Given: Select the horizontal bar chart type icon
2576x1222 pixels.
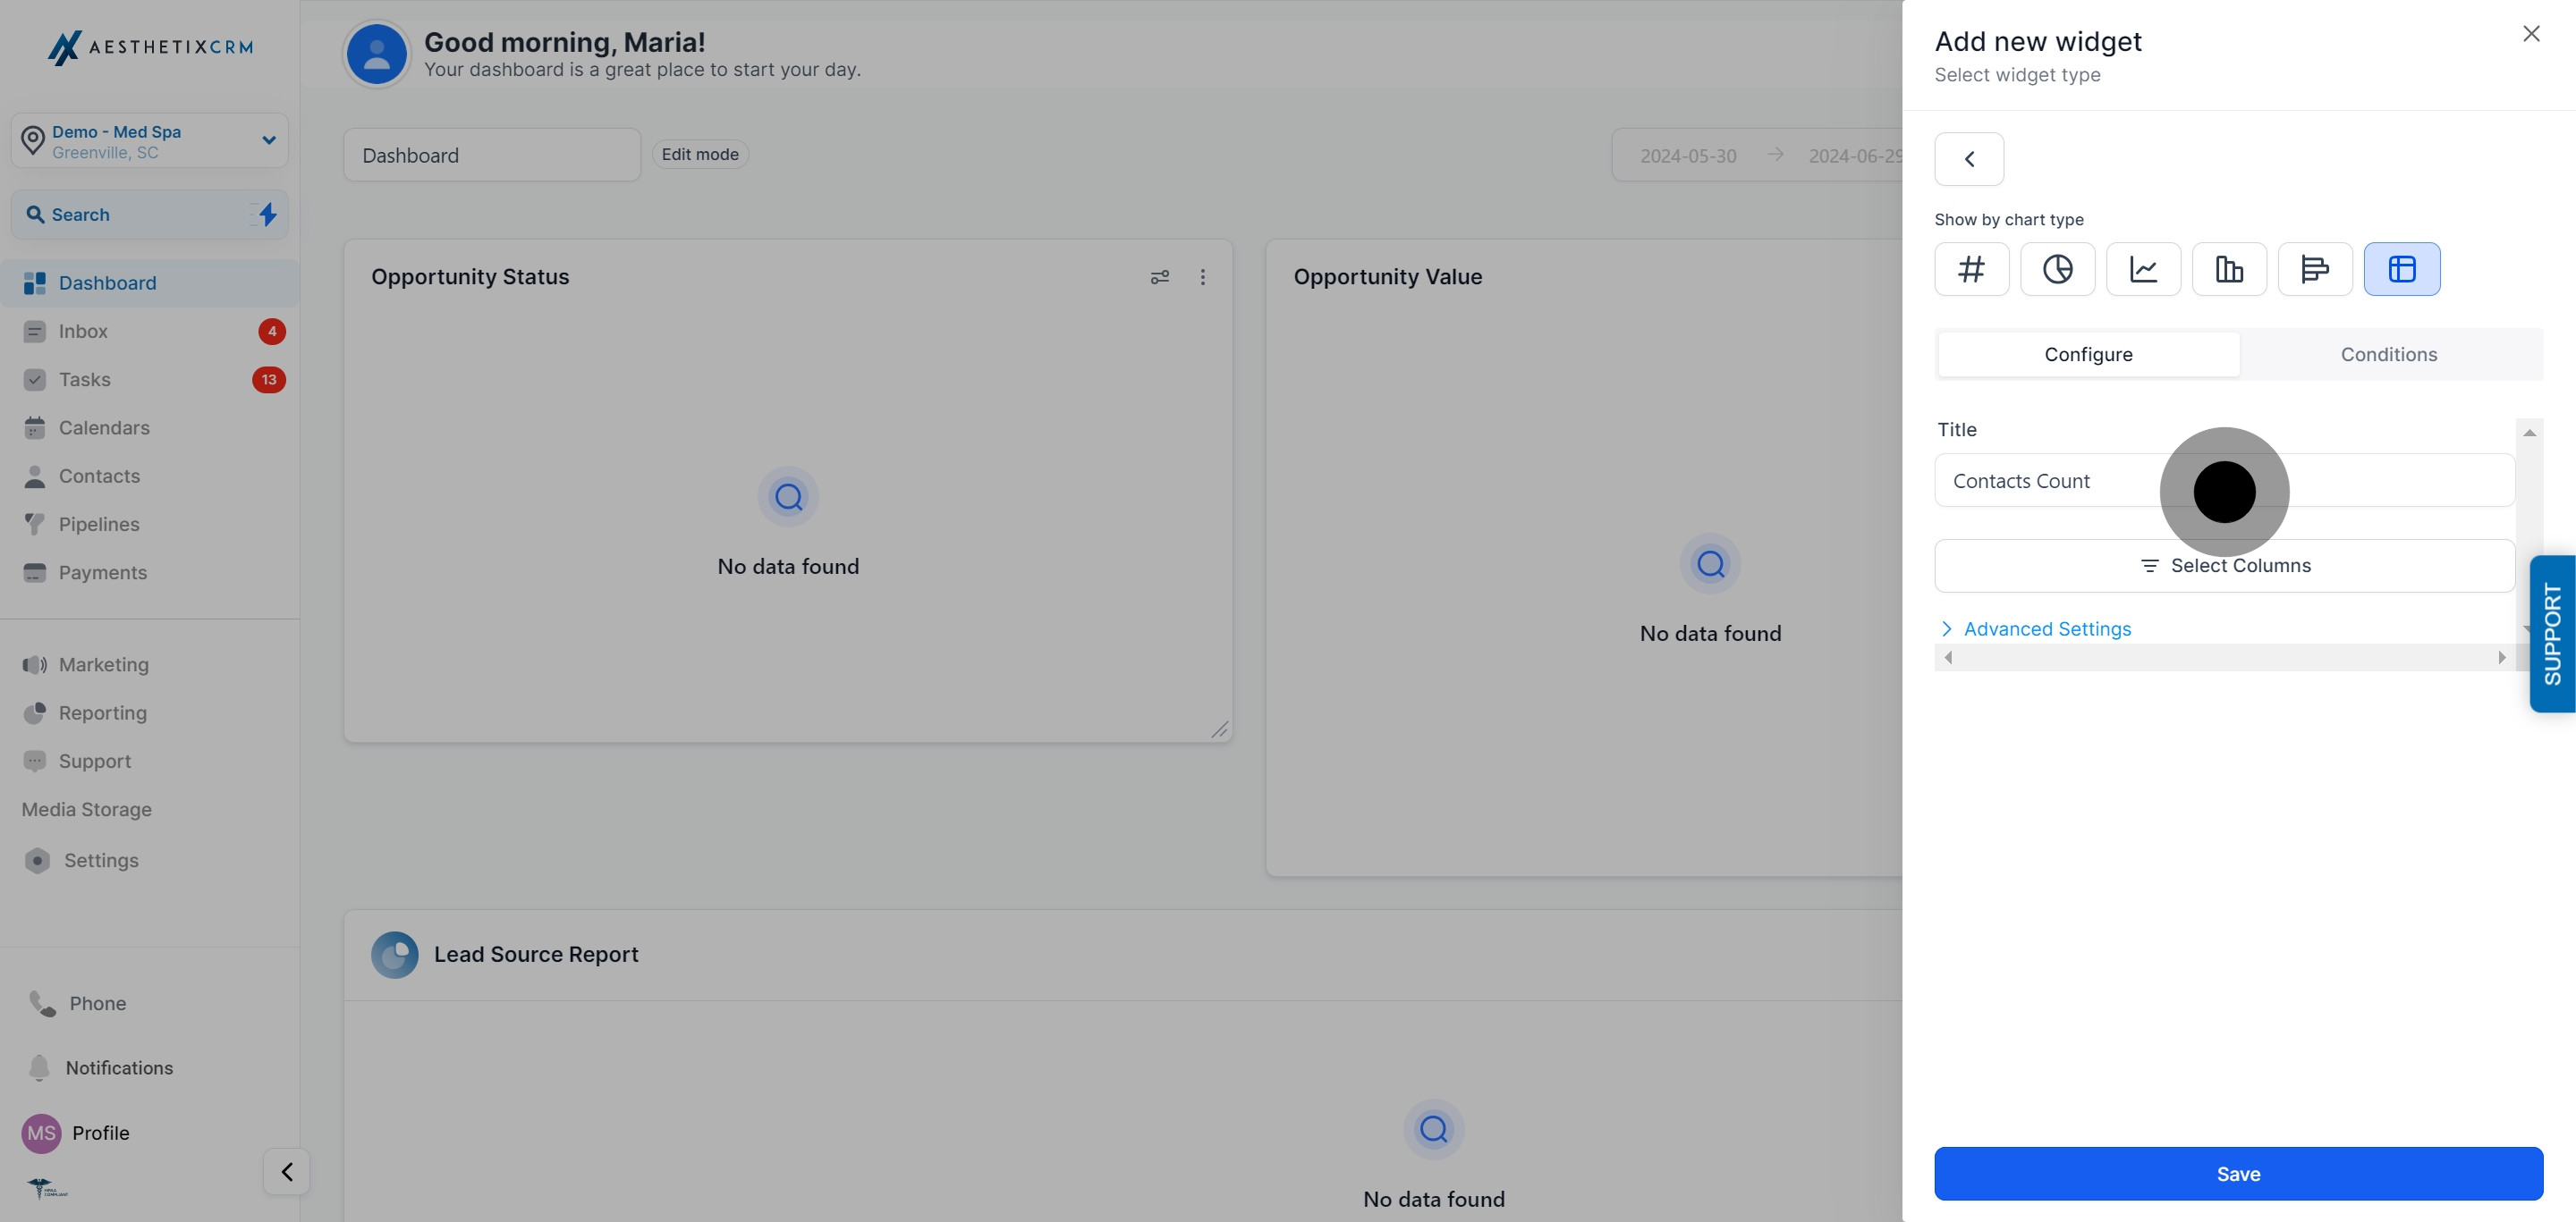Looking at the screenshot, I should (2315, 269).
